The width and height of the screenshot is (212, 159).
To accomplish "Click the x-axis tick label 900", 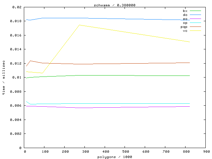I will click(x=206, y=152).
